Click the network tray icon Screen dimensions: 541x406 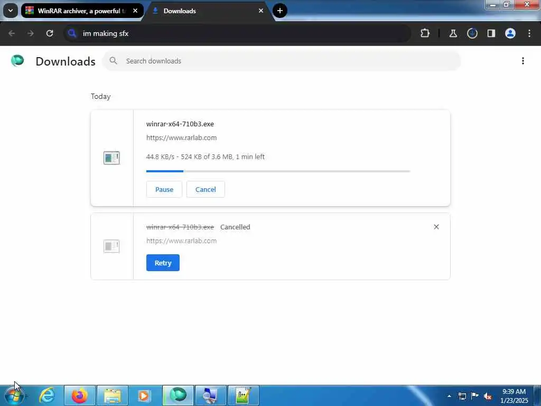click(462, 396)
